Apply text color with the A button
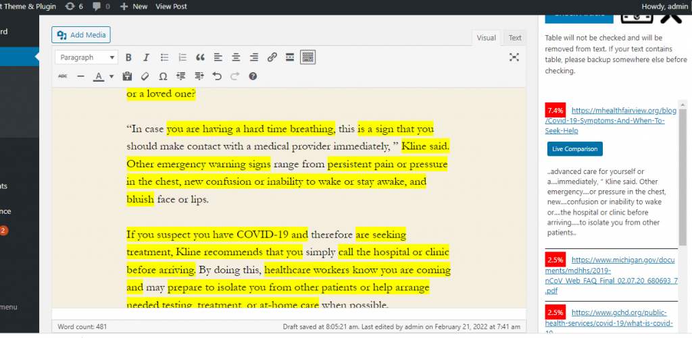The height and width of the screenshot is (338, 692). click(x=99, y=76)
